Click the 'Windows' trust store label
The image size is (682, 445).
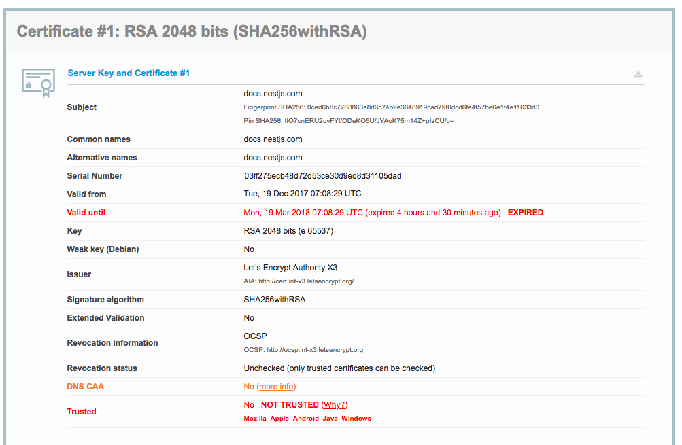coord(356,418)
